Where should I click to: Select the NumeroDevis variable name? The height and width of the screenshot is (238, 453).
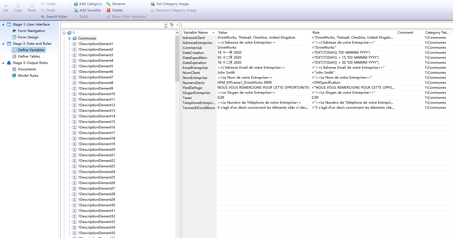click(194, 83)
